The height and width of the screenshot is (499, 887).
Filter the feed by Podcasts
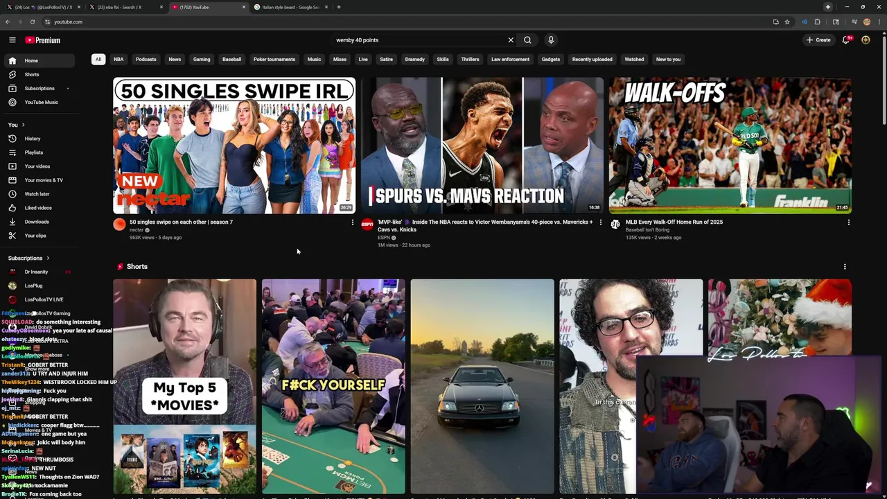(146, 60)
